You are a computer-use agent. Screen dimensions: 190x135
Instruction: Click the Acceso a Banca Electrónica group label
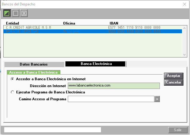click(33, 72)
